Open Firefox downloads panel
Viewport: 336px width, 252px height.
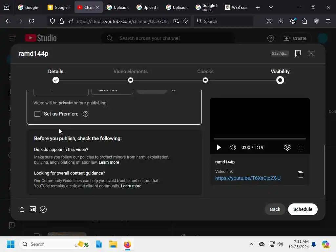281,21
